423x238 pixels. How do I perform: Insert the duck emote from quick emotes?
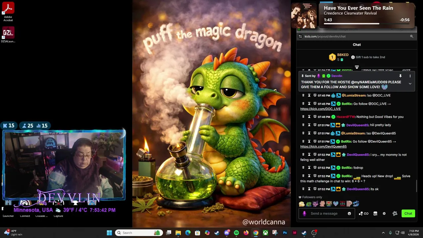pyautogui.click(x=302, y=204)
